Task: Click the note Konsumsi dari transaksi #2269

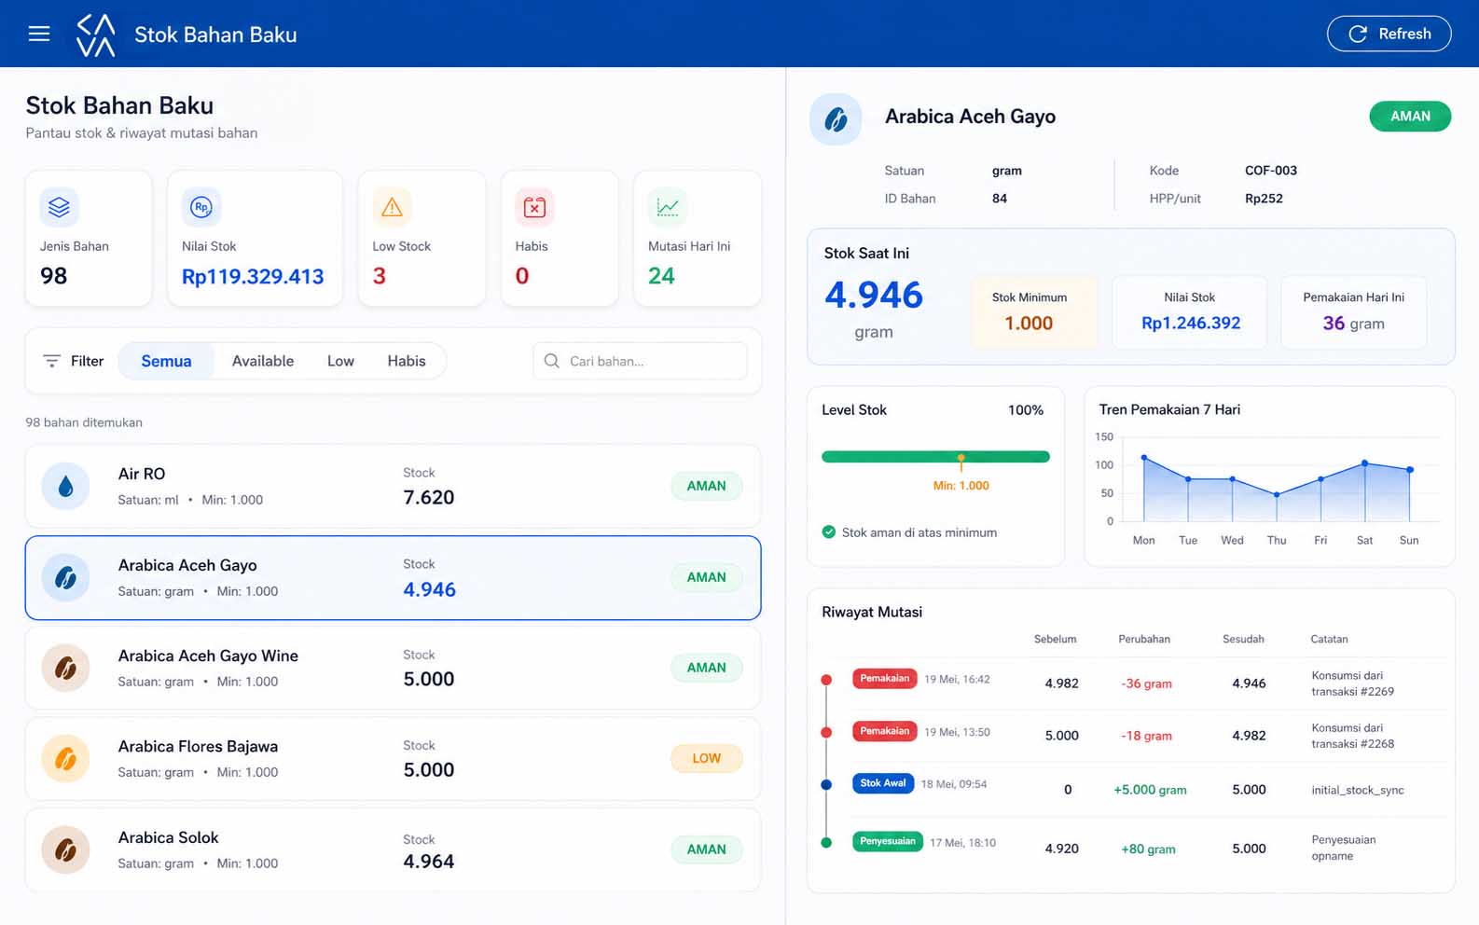Action: click(x=1352, y=683)
